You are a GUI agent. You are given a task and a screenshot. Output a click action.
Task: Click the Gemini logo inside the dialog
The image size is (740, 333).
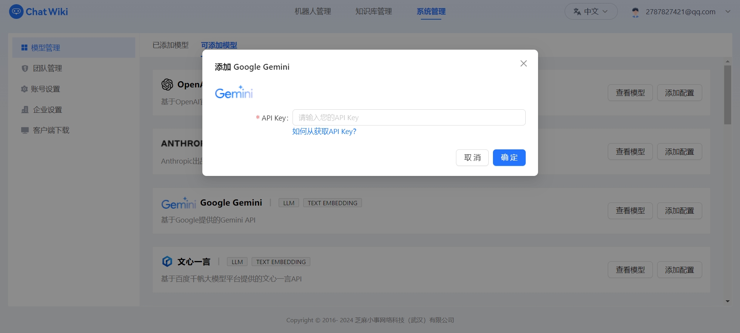coord(234,92)
